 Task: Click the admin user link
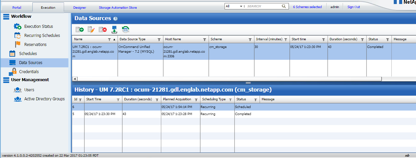(x=334, y=7)
